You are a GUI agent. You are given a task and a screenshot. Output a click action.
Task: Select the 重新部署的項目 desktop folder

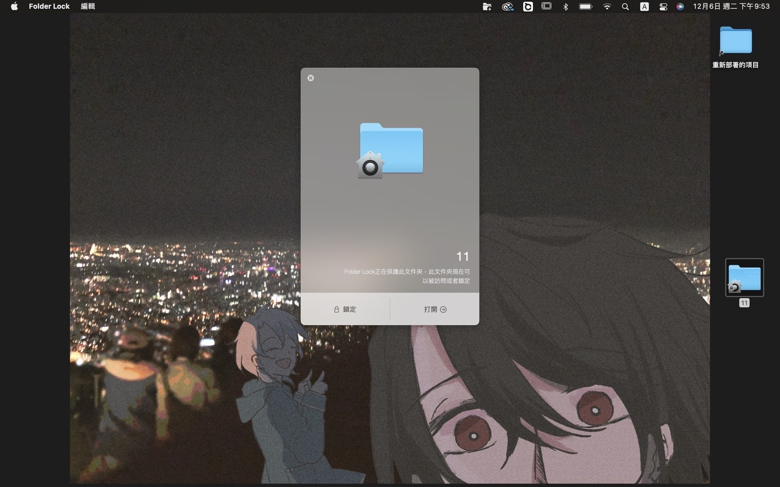click(735, 47)
